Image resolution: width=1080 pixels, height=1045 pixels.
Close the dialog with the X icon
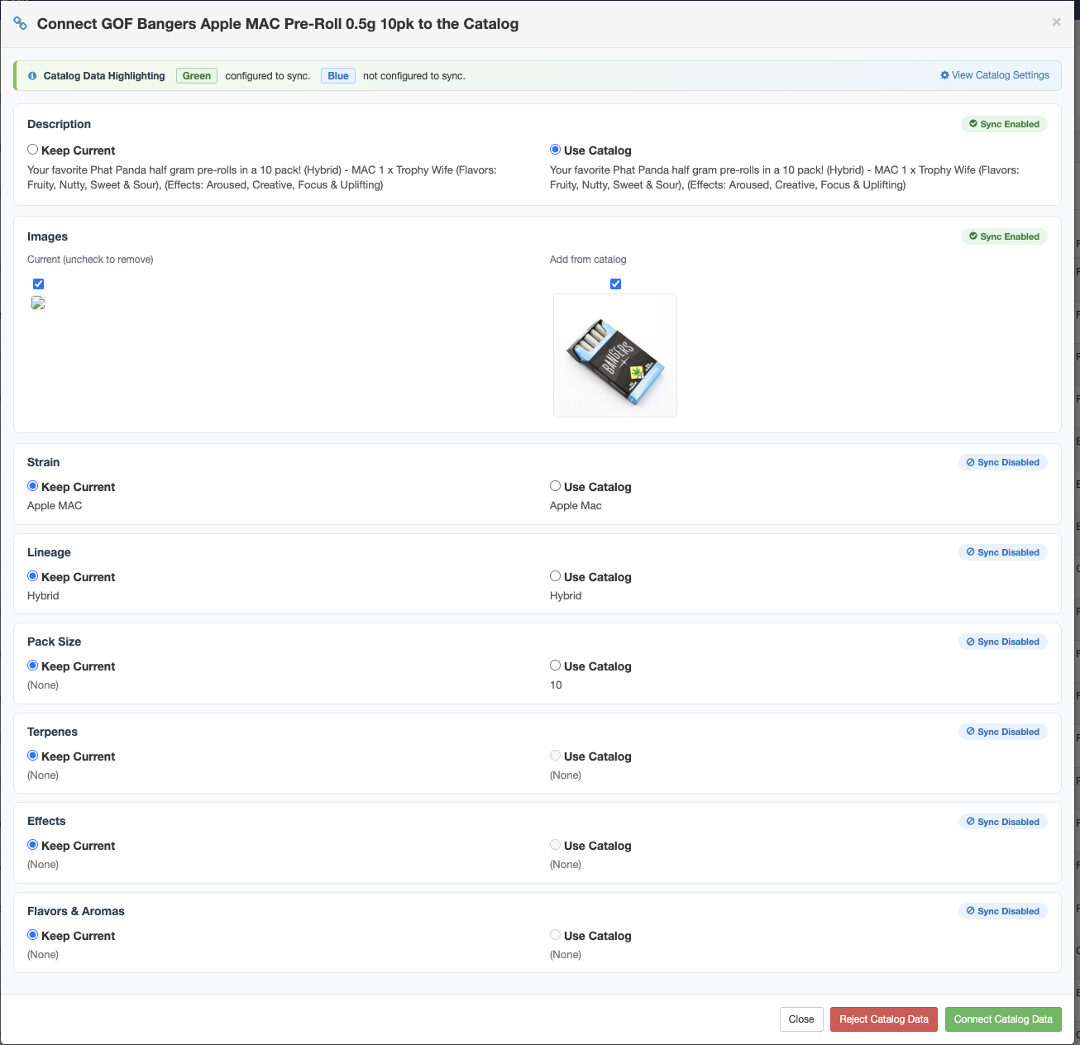click(1056, 22)
